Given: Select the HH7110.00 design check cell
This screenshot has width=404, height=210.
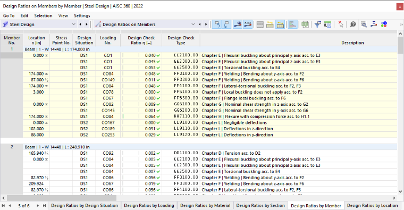Looking at the screenshot, I should tap(181, 116).
